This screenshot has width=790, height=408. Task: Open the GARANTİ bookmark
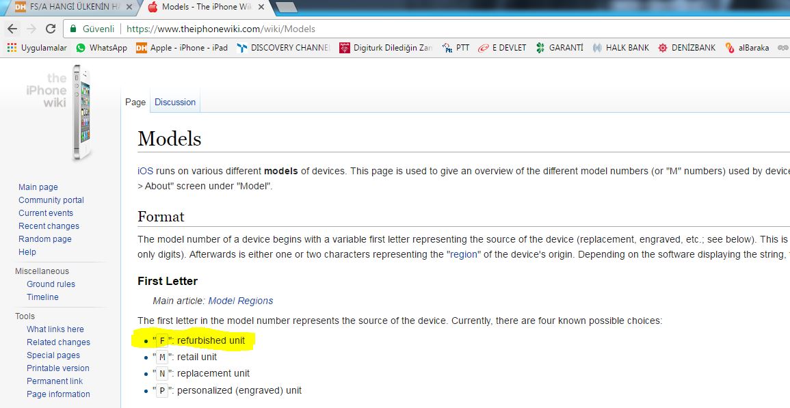click(x=559, y=48)
